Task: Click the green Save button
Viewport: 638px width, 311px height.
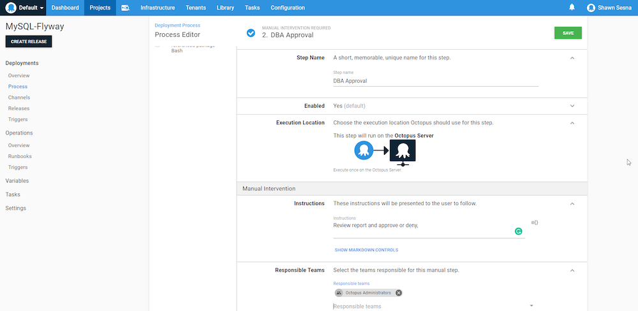Action: [568, 33]
